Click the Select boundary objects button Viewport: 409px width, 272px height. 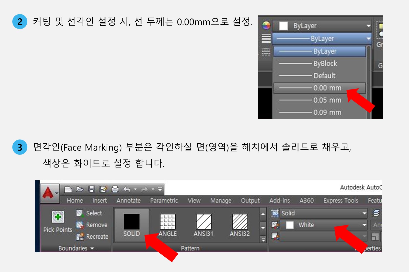[89, 213]
